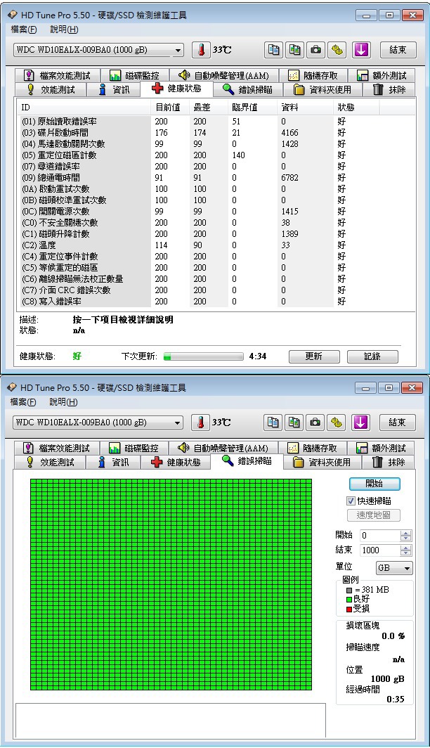Screen dimensions: 430x748
Task: Click the copy screenshot icon in the upper window
Action: [x=295, y=50]
